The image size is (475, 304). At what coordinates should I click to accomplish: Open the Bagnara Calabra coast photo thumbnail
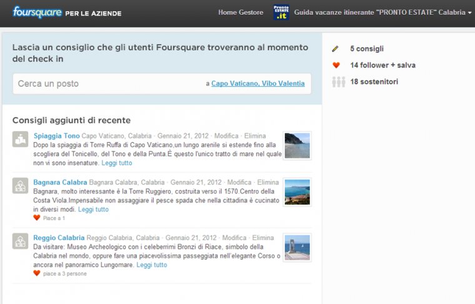point(297,192)
